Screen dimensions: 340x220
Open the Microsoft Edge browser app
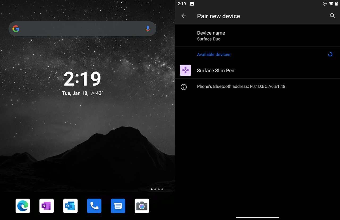click(x=23, y=206)
